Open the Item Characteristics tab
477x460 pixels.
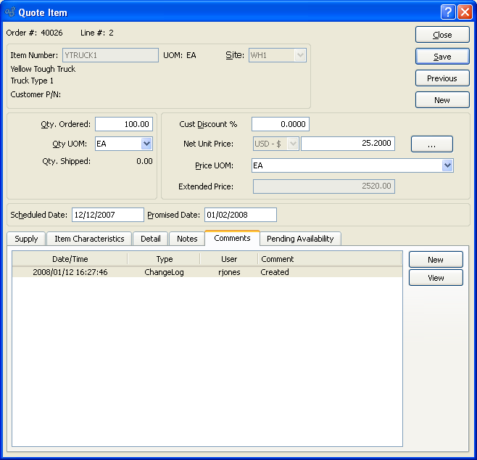click(89, 239)
